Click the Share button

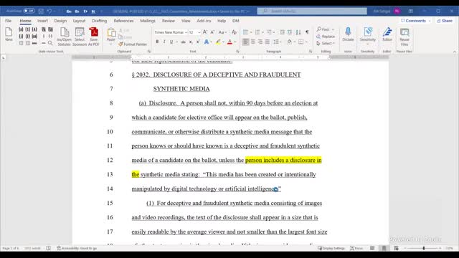445,21
